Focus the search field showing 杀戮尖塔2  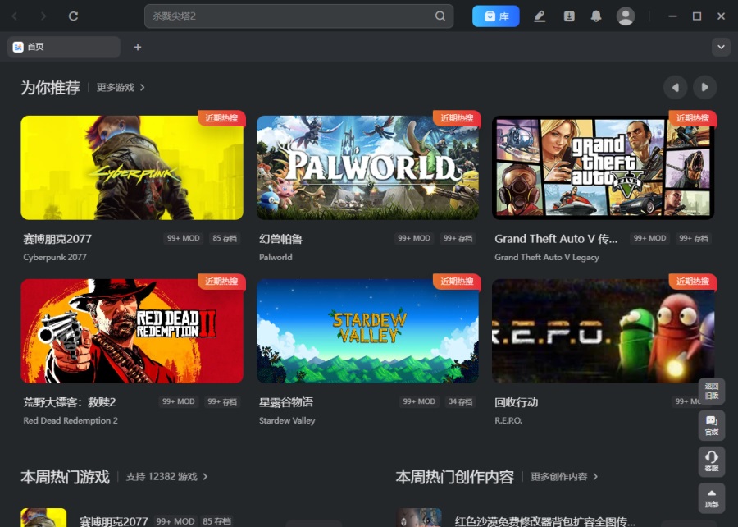pyautogui.click(x=298, y=16)
